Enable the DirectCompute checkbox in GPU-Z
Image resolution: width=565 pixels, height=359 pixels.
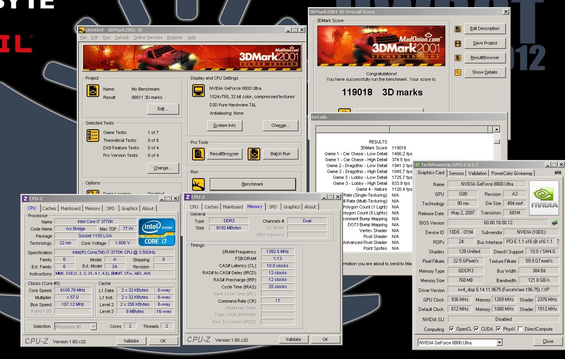coord(520,329)
